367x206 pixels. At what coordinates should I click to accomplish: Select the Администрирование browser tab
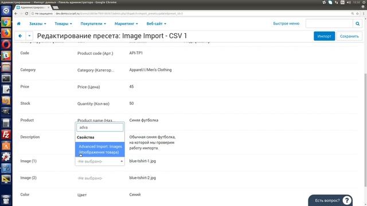33,7
